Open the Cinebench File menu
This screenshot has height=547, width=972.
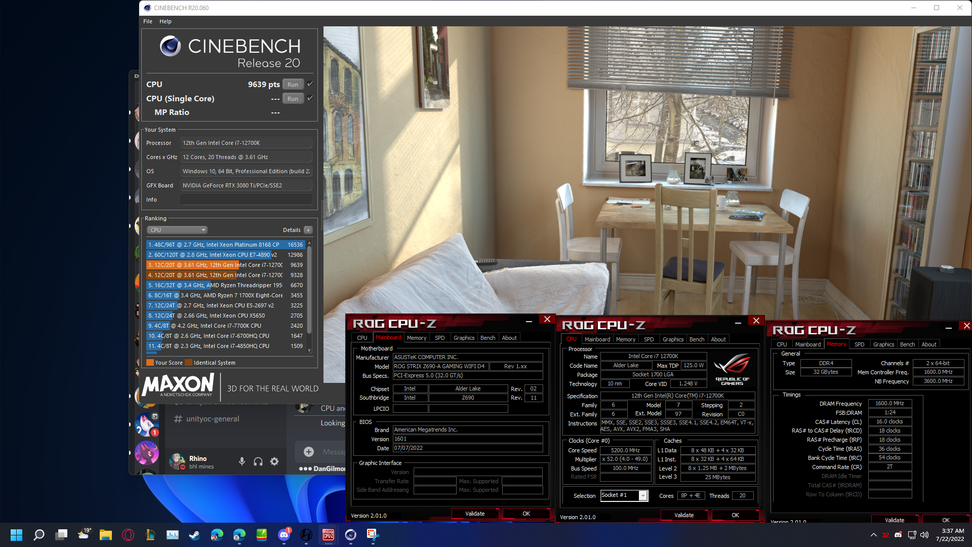click(148, 21)
